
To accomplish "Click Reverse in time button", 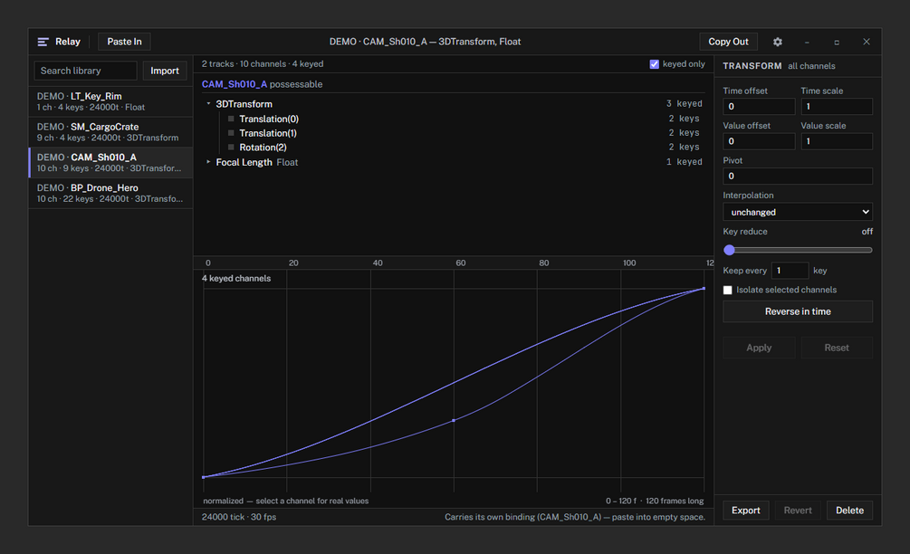I will coord(798,311).
